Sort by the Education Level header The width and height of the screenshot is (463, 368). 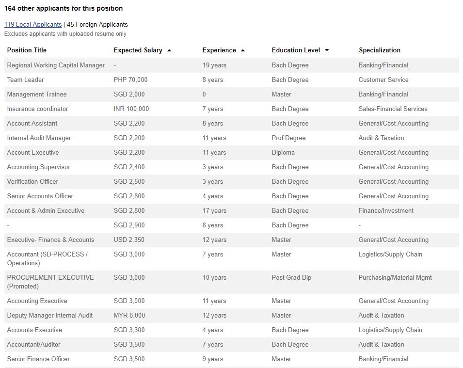tap(296, 50)
